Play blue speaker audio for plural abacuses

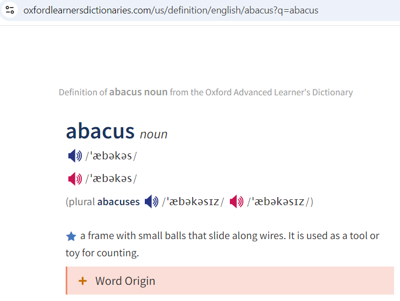click(151, 201)
